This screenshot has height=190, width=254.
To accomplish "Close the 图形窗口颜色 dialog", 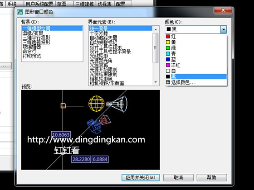I will coord(223,10).
